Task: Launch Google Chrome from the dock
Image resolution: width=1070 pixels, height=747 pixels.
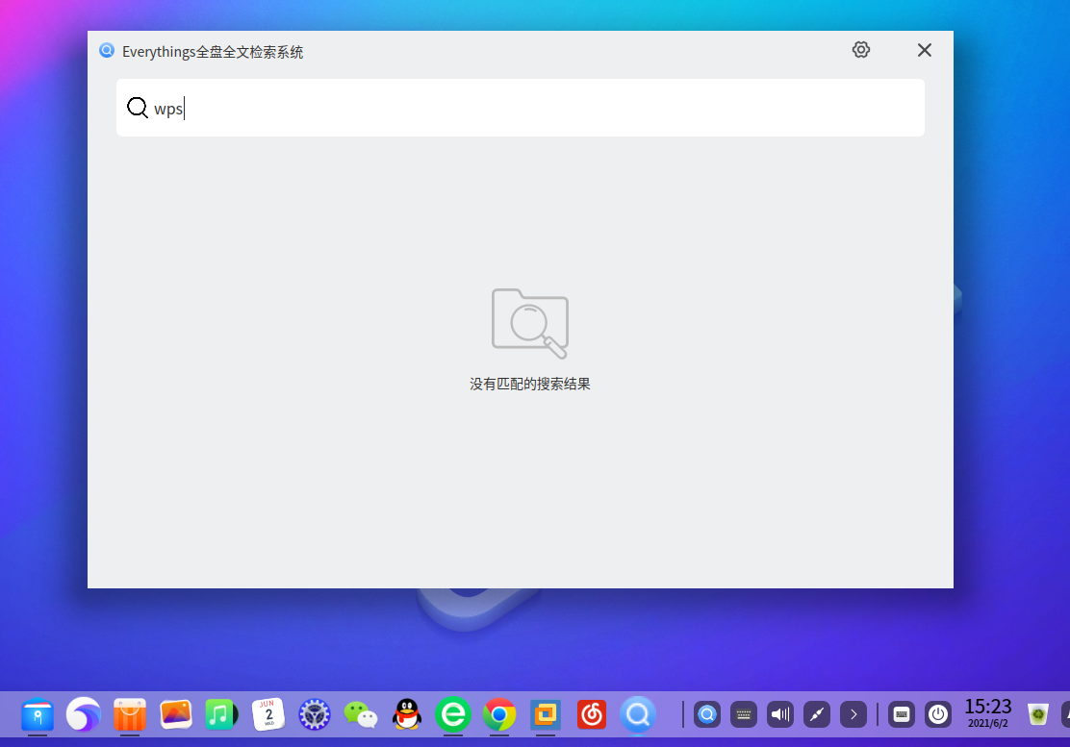Action: [x=499, y=715]
